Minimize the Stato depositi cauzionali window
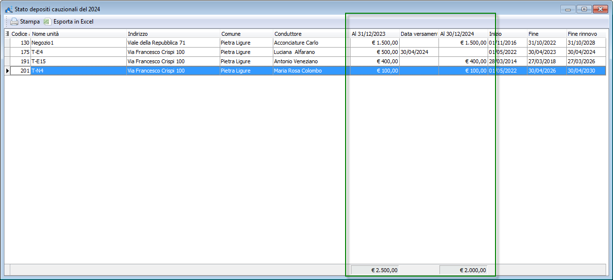 pos(568,9)
